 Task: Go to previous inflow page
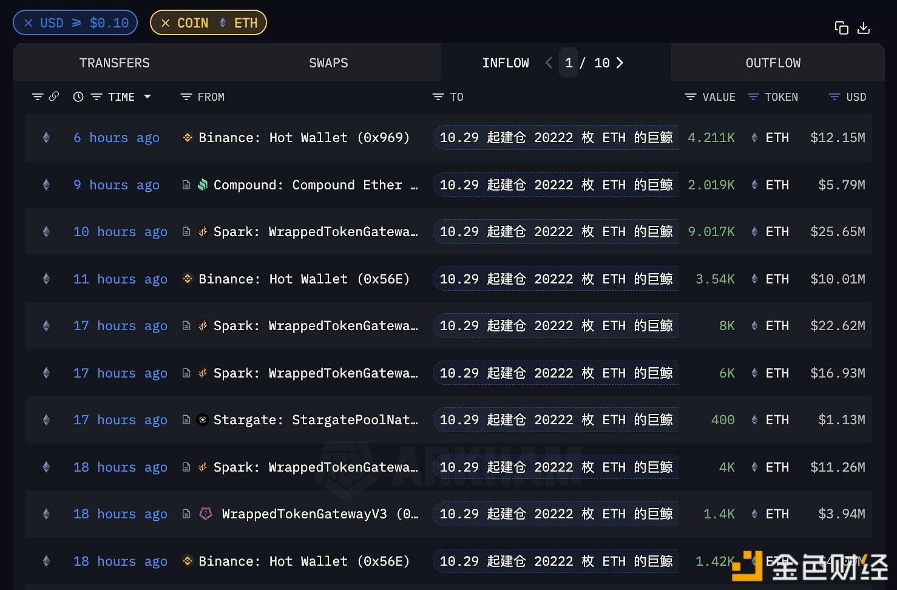point(549,63)
